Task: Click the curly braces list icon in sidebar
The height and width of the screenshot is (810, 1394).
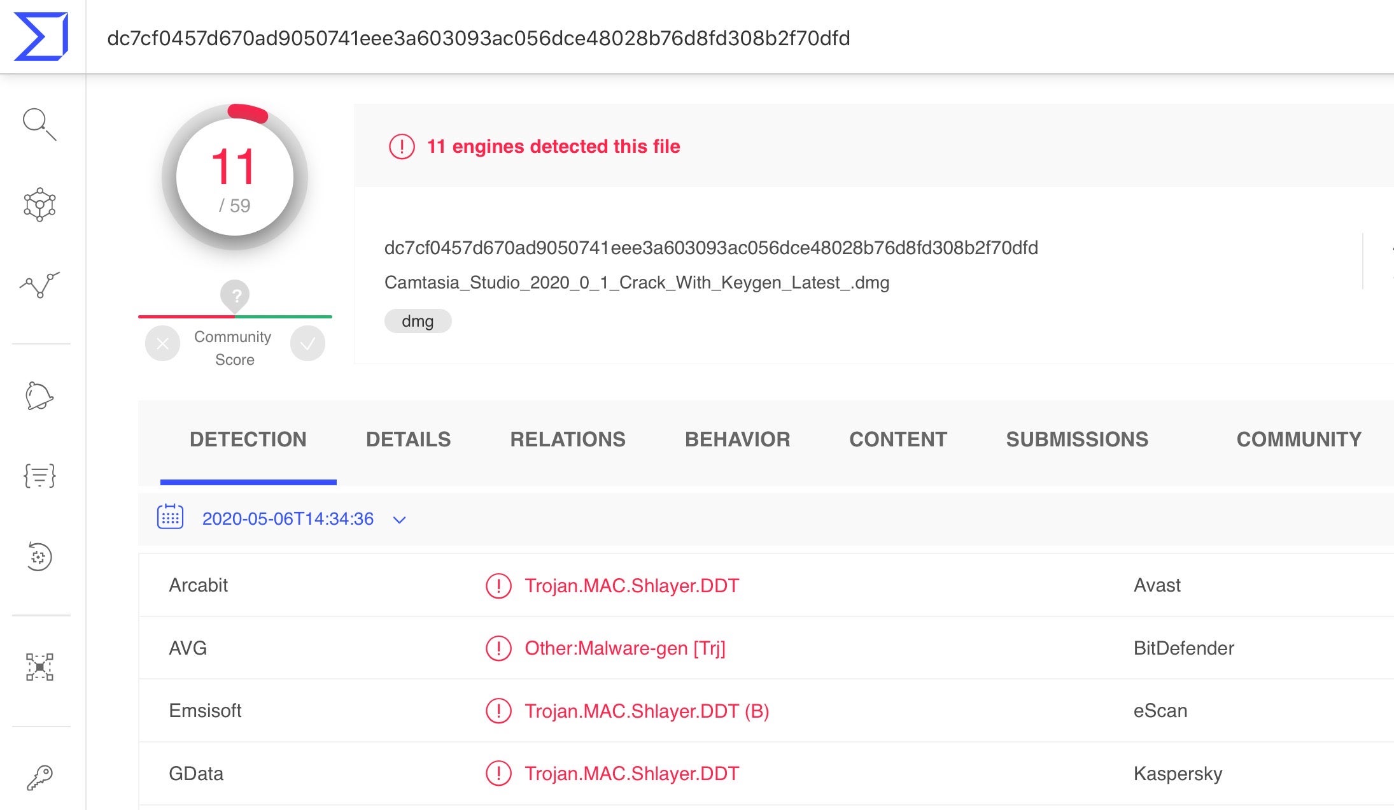Action: pos(39,476)
